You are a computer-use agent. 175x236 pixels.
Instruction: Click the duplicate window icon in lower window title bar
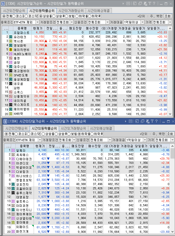[142, 121]
